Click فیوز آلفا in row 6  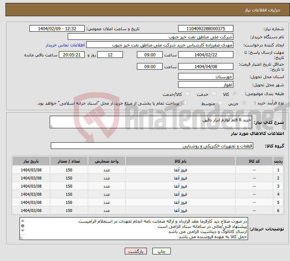tap(180, 210)
